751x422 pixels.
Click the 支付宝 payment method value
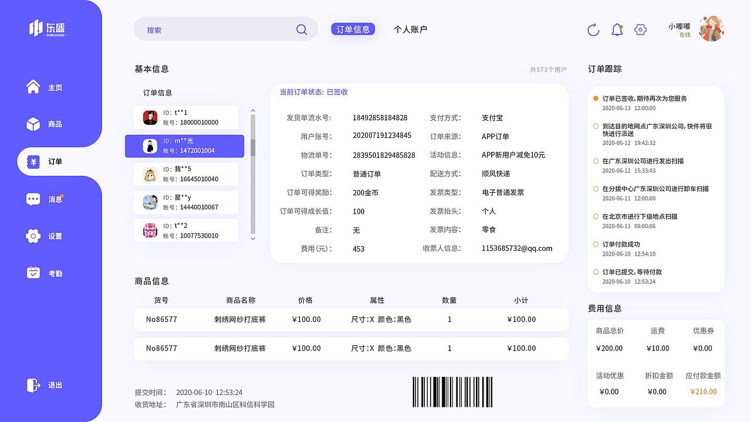click(x=492, y=118)
